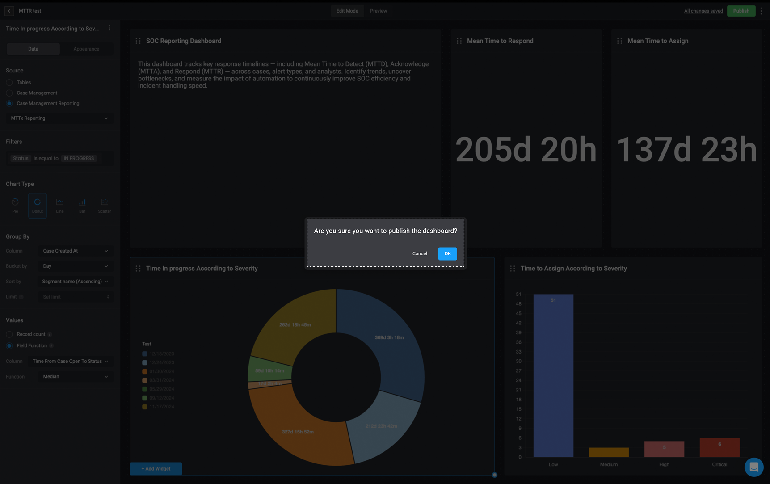Image resolution: width=770 pixels, height=484 pixels.
Task: Select Case Management Reporting radio button
Action: (x=9, y=103)
